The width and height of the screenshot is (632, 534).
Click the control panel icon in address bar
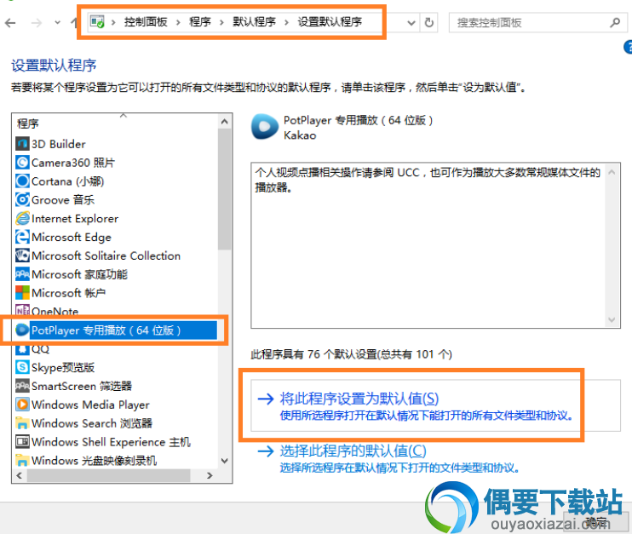tap(97, 22)
